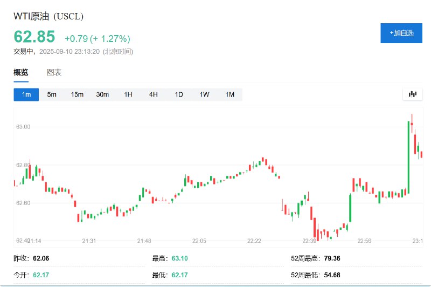Click the 62.60 price axis label
This screenshot has width=431, height=287.
coord(23,203)
